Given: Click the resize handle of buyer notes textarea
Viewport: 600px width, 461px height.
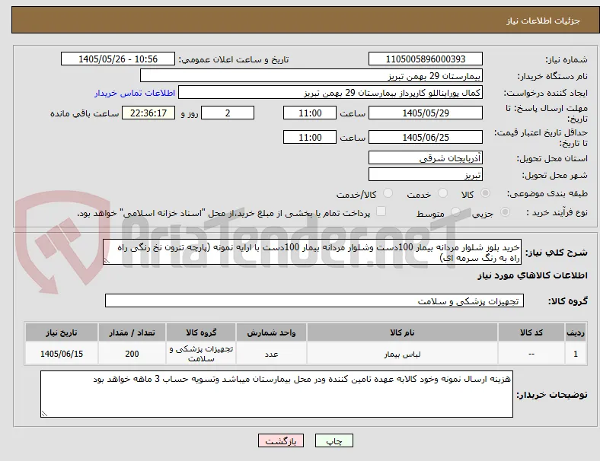Looking at the screenshot, I should (44, 413).
